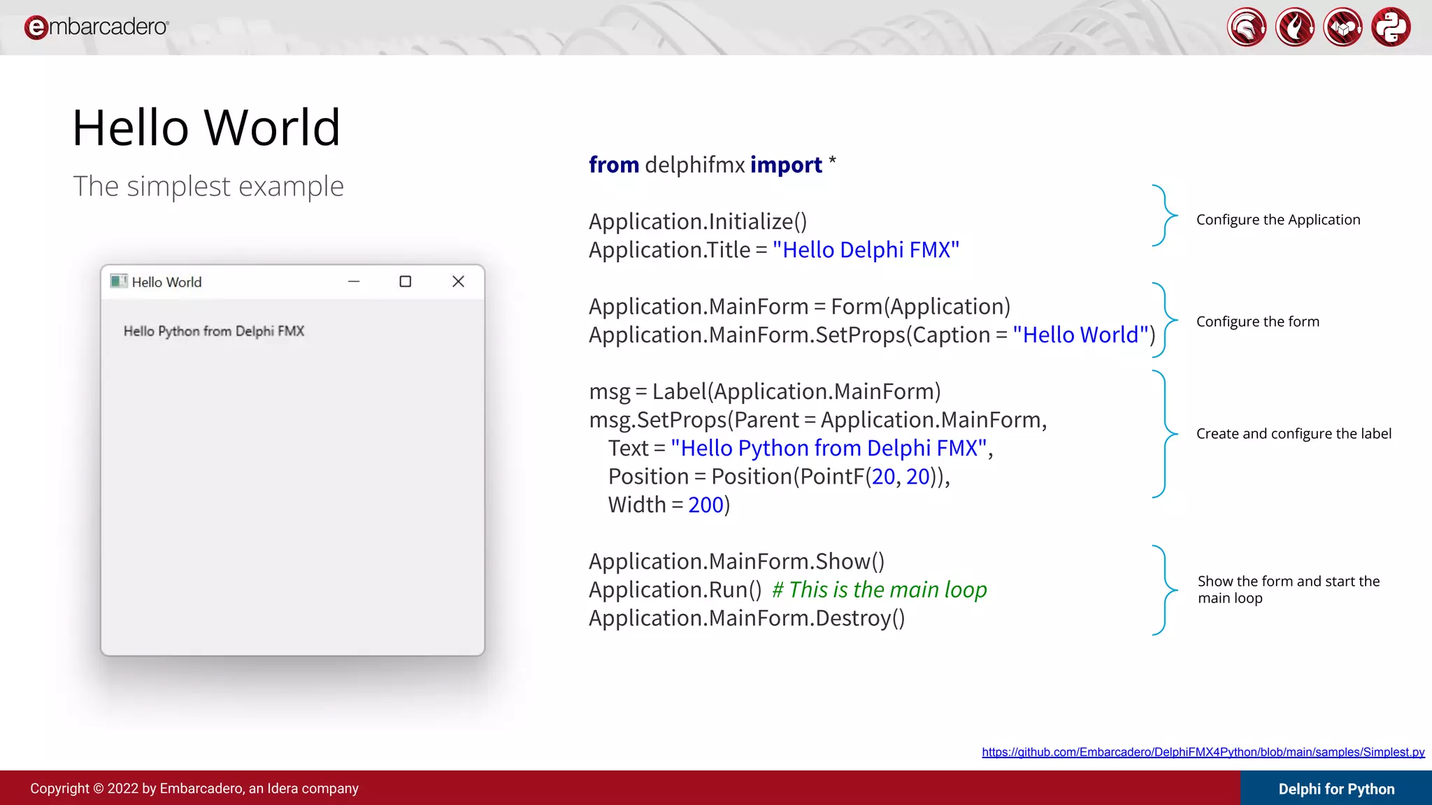Click the Embarcadero red 'e' logo

pos(36,27)
